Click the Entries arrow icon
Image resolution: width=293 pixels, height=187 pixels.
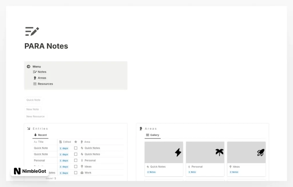click(29, 129)
